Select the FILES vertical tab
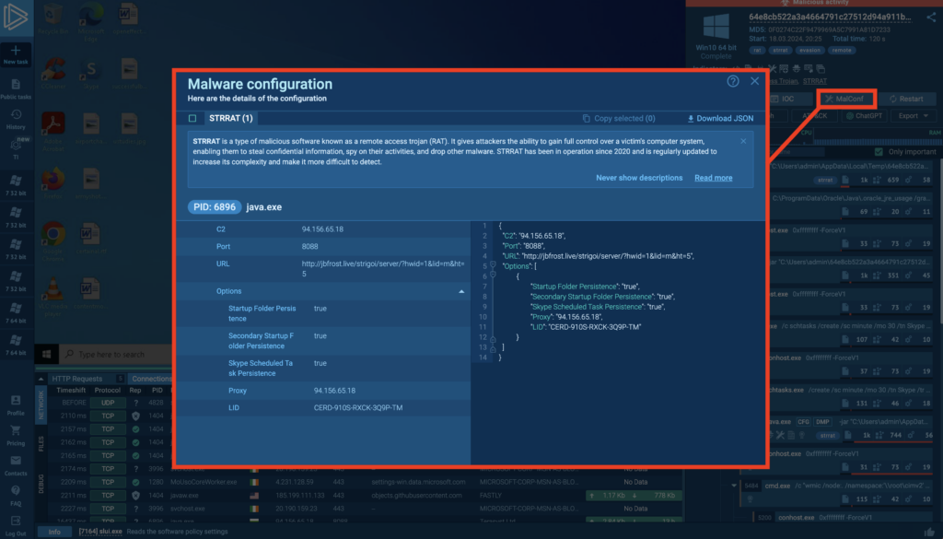The image size is (943, 539). 41,445
